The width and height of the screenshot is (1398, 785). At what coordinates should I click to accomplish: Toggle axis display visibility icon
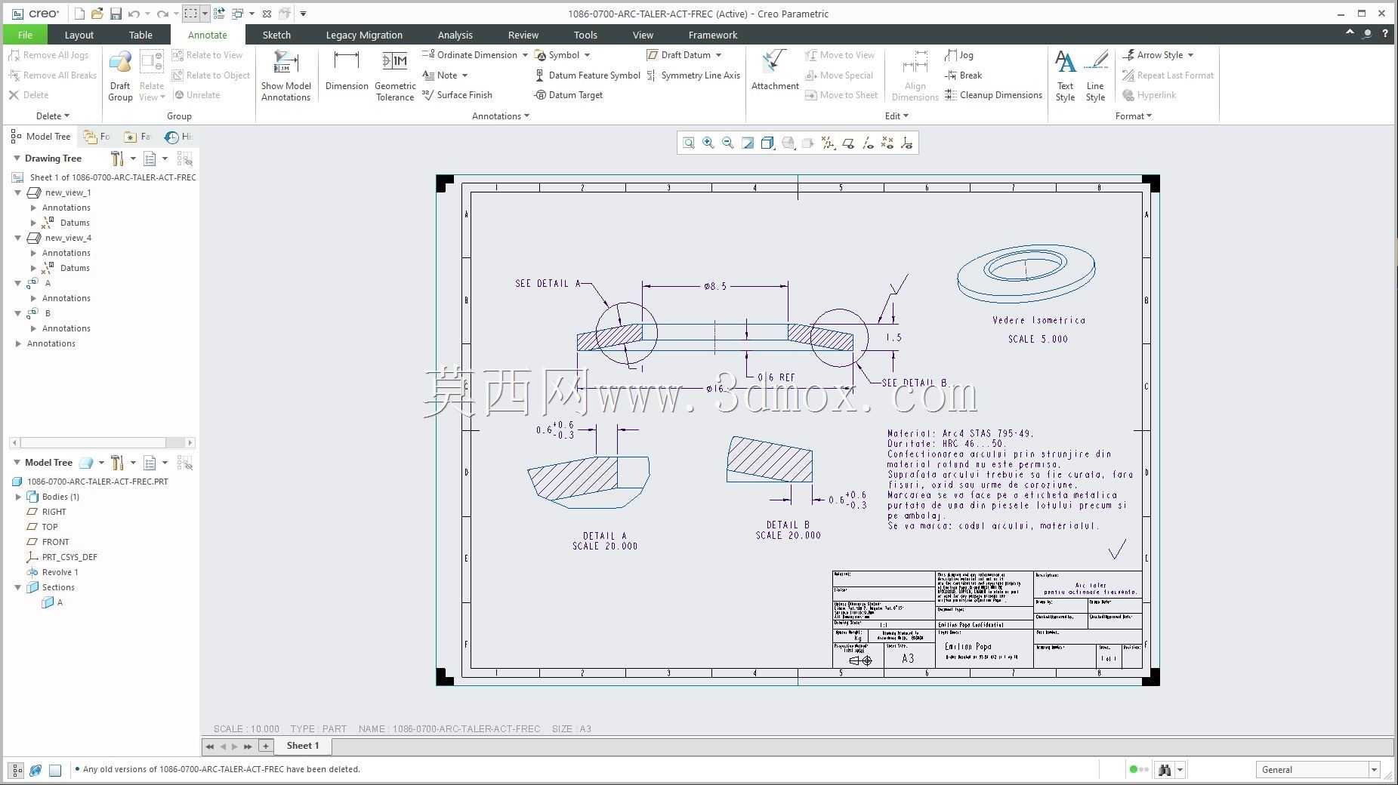(x=867, y=143)
